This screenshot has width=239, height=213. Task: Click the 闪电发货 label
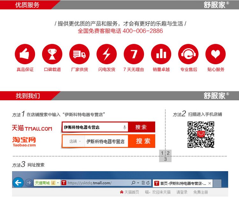(x=107, y=70)
